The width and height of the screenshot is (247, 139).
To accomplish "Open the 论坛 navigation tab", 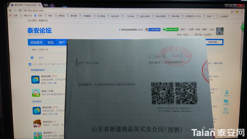I will pyautogui.click(x=51, y=42).
